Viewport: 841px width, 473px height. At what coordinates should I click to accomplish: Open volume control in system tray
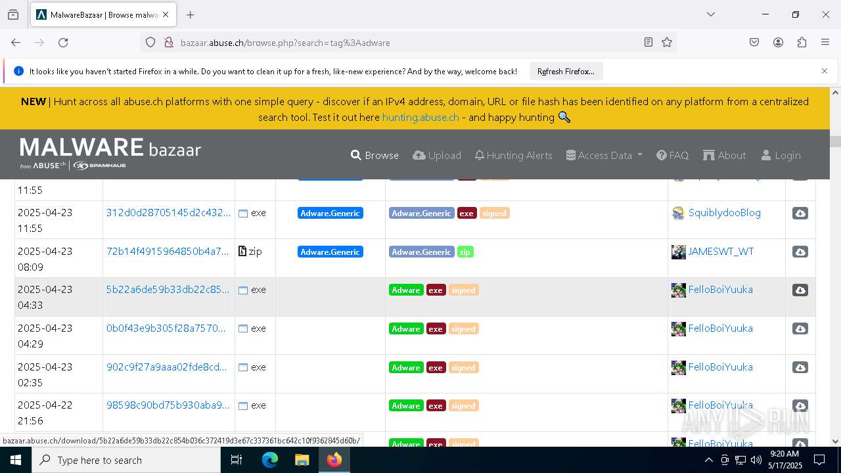click(x=756, y=460)
